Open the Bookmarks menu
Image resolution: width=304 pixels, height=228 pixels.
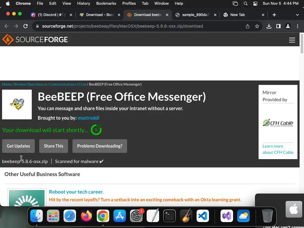coord(106,4)
